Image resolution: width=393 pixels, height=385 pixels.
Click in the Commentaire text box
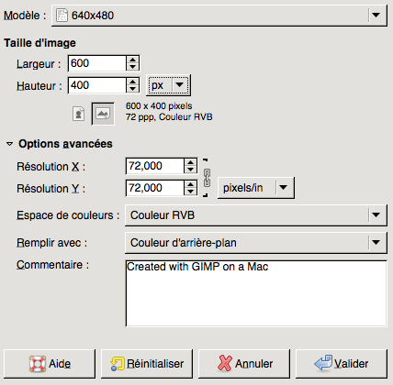(256, 293)
